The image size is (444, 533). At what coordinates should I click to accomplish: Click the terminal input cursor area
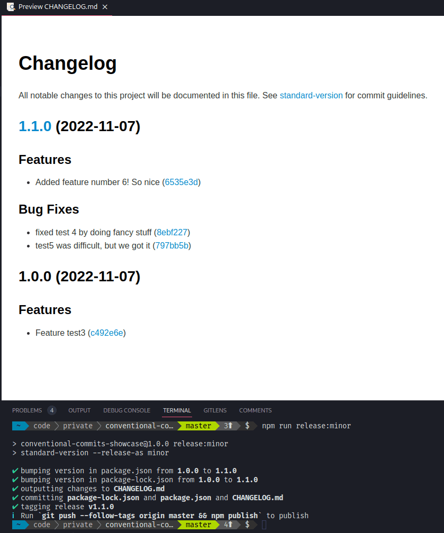(x=263, y=525)
